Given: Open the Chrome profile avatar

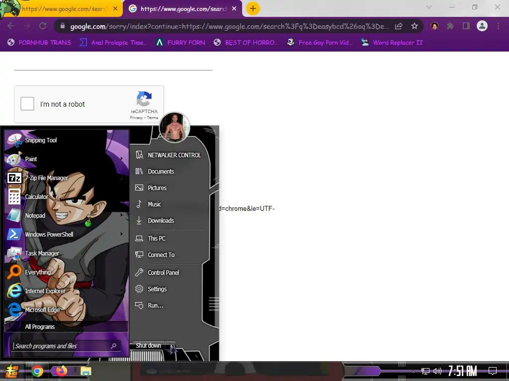Looking at the screenshot, I should [482, 26].
